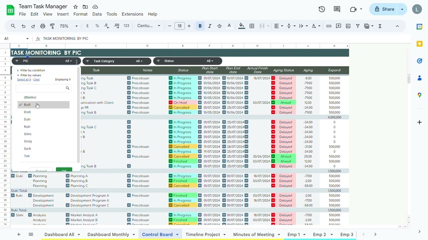The height and width of the screenshot is (240, 428).
Task: Open Google Keep side panel
Action: tap(419, 44)
